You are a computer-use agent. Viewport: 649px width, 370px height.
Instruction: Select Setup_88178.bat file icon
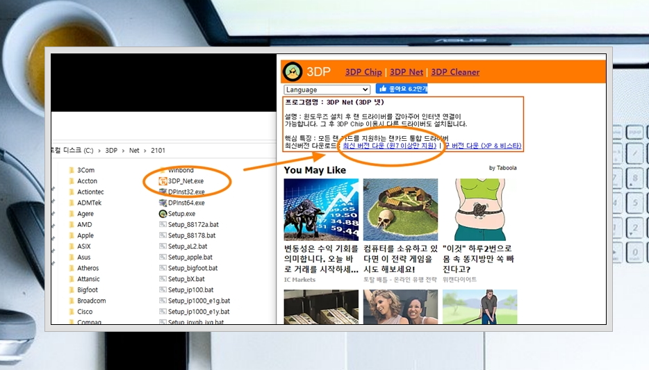coord(163,235)
